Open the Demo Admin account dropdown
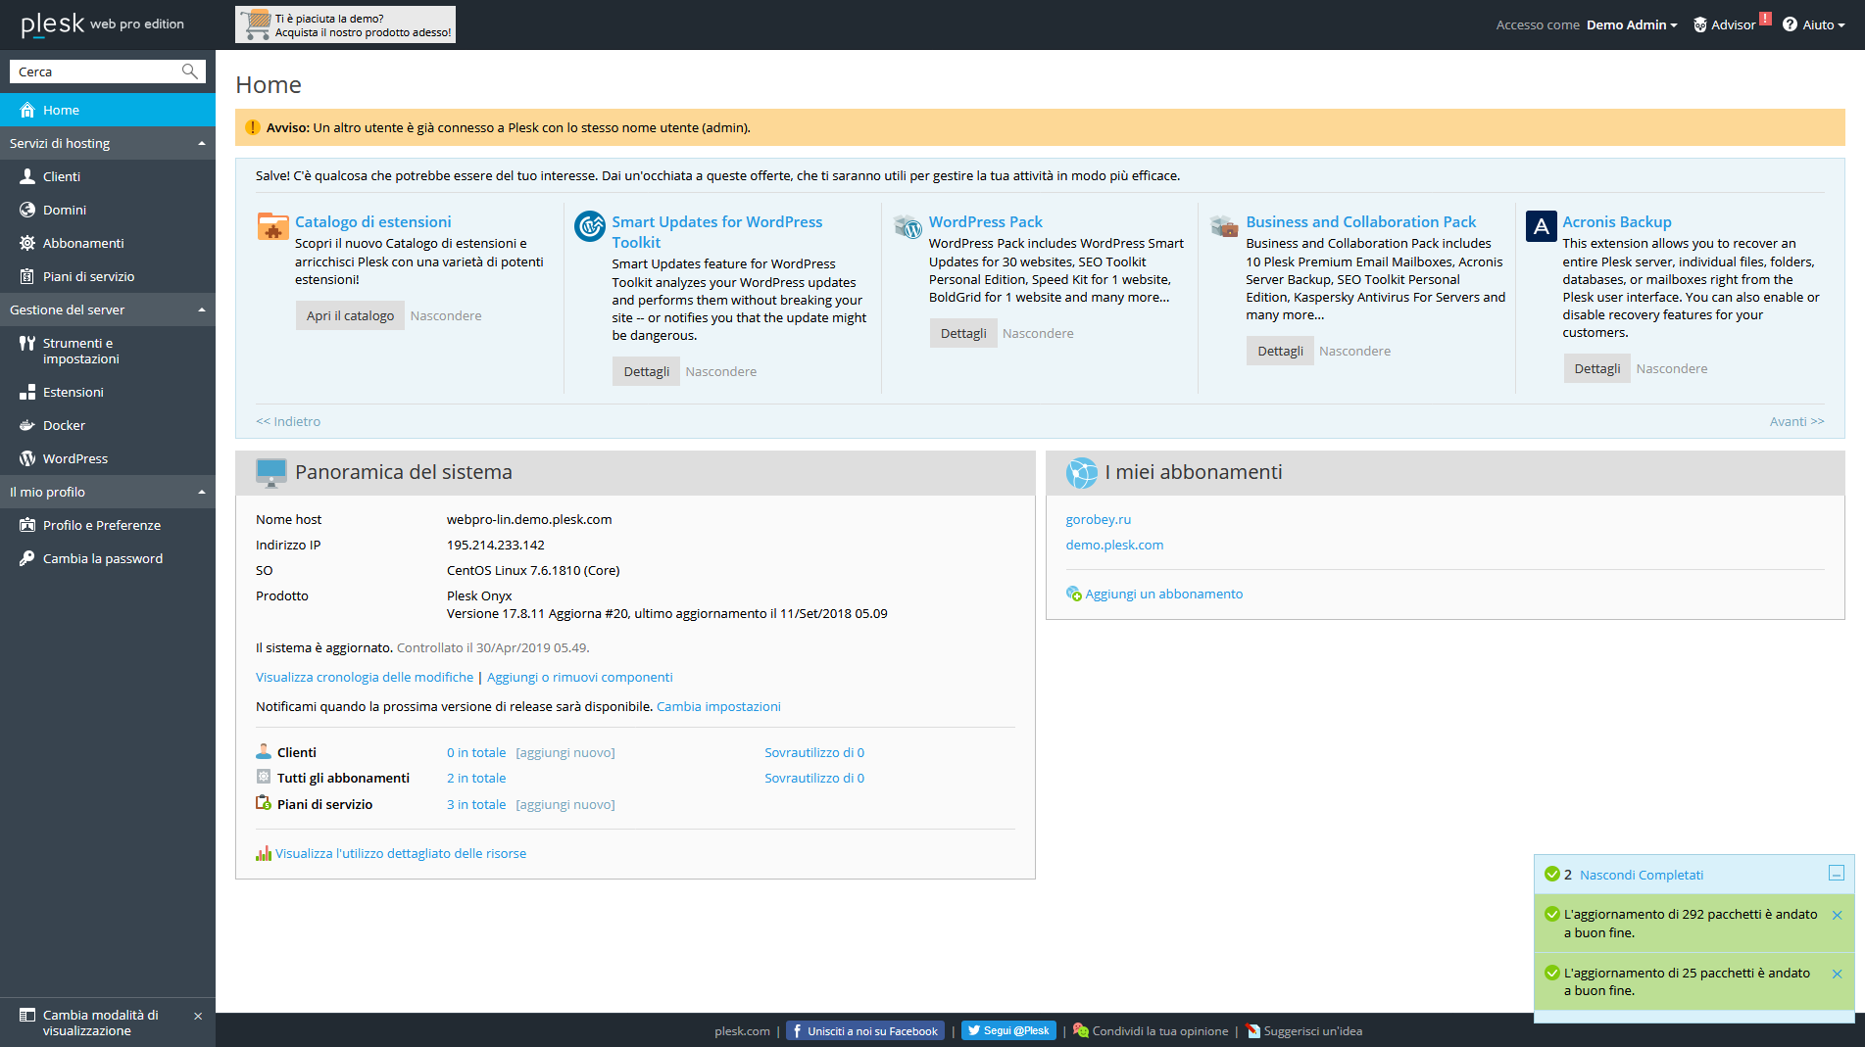The width and height of the screenshot is (1865, 1047). pyautogui.click(x=1632, y=24)
